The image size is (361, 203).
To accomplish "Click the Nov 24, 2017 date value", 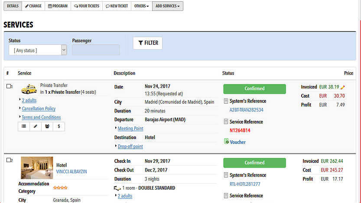I will click(157, 86).
